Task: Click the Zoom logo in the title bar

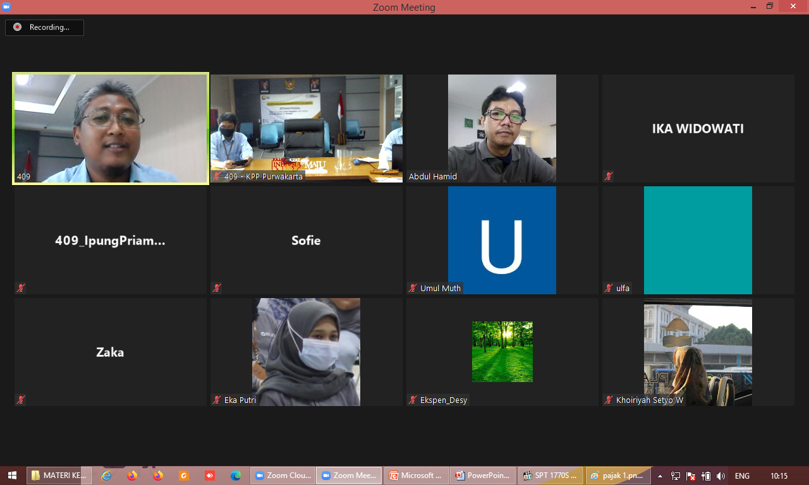Action: pos(7,7)
